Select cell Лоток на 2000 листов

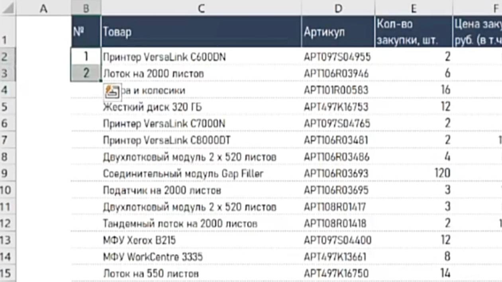[201, 73]
